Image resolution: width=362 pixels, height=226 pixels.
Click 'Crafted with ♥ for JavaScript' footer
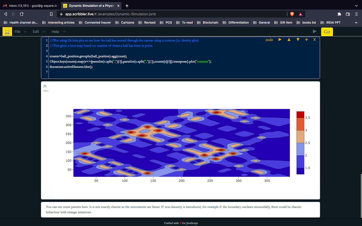tap(181, 223)
